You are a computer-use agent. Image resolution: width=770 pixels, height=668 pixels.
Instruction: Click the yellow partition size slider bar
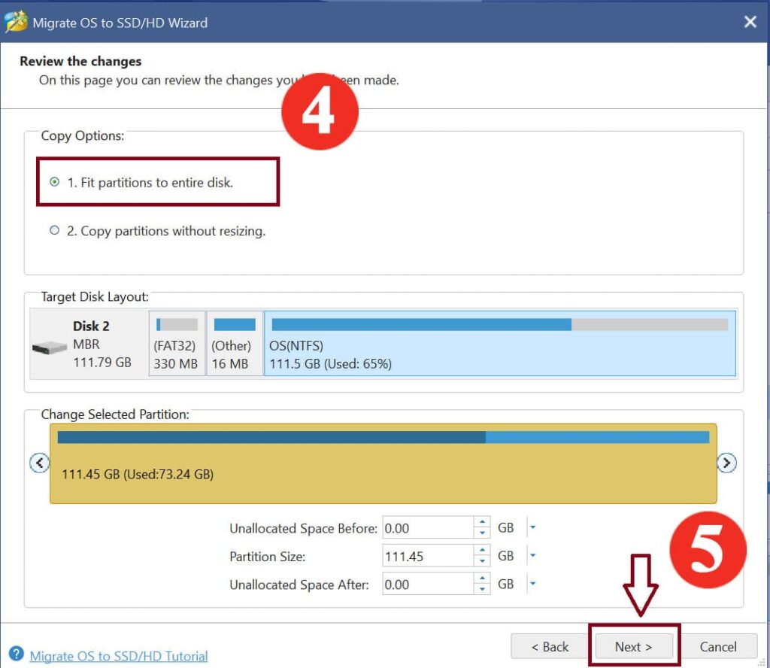(x=383, y=463)
